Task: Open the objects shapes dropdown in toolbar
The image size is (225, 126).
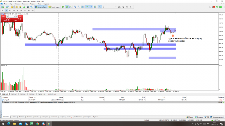Action: 131,7
